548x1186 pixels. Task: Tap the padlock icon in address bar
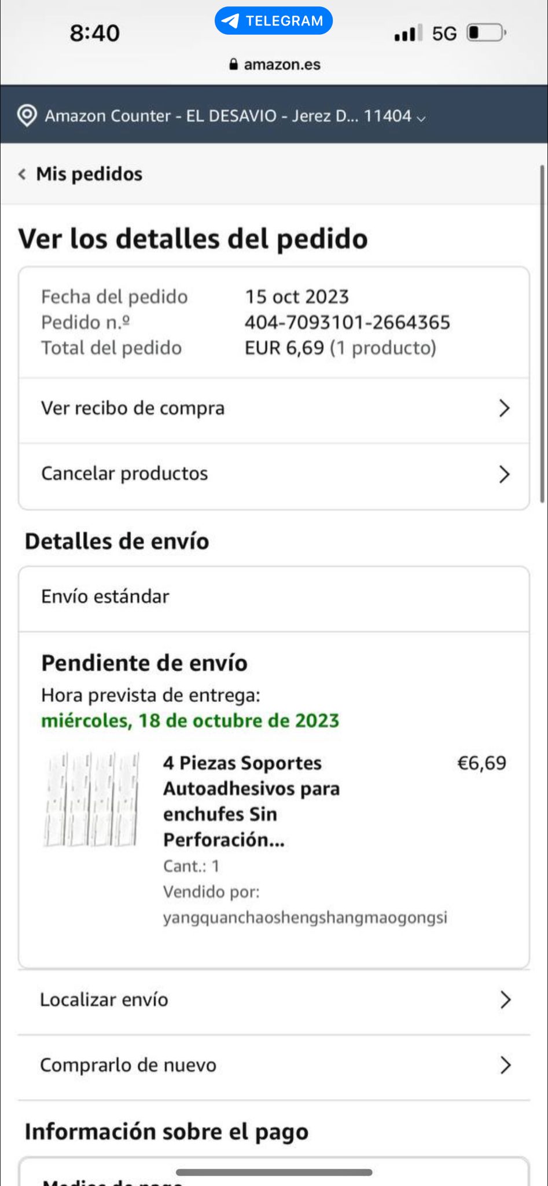point(234,64)
